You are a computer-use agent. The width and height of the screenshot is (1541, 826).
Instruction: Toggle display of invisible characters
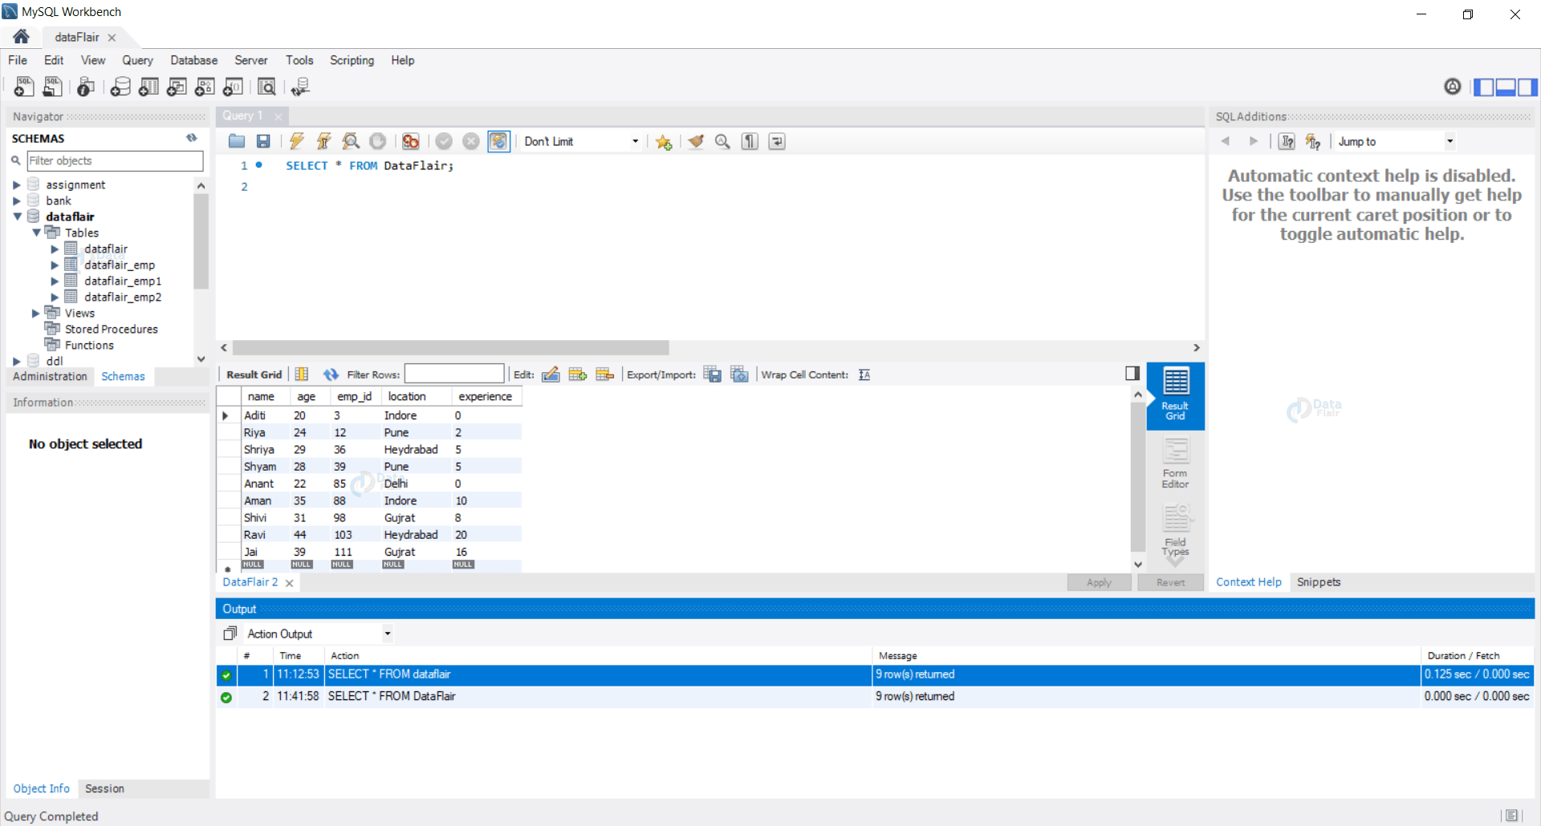pyautogui.click(x=750, y=141)
